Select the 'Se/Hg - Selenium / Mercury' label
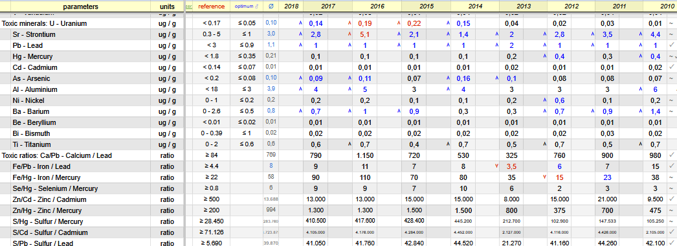The height and width of the screenshot is (246, 677). click(55, 188)
